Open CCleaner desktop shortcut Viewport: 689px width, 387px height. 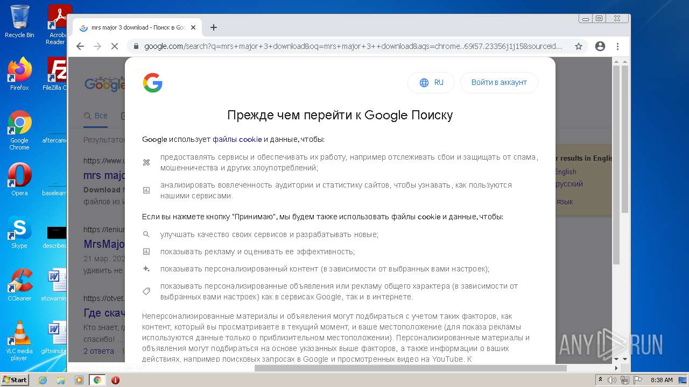[19, 285]
